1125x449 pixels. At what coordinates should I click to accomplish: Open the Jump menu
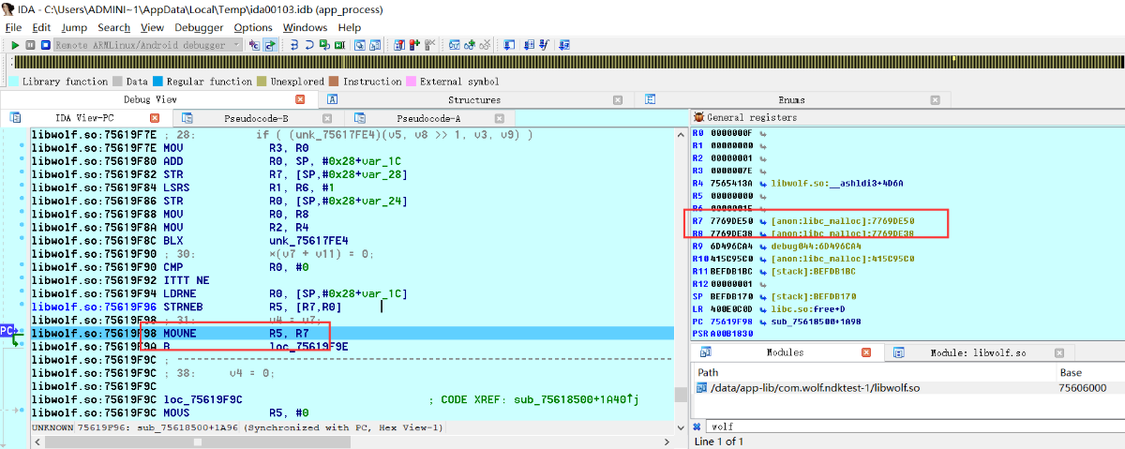74,27
